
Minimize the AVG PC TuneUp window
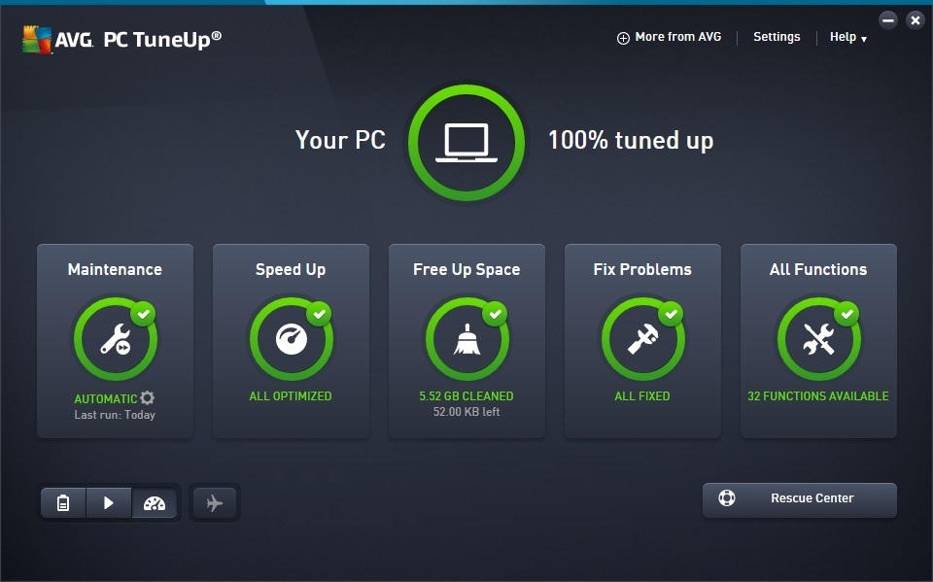(887, 20)
